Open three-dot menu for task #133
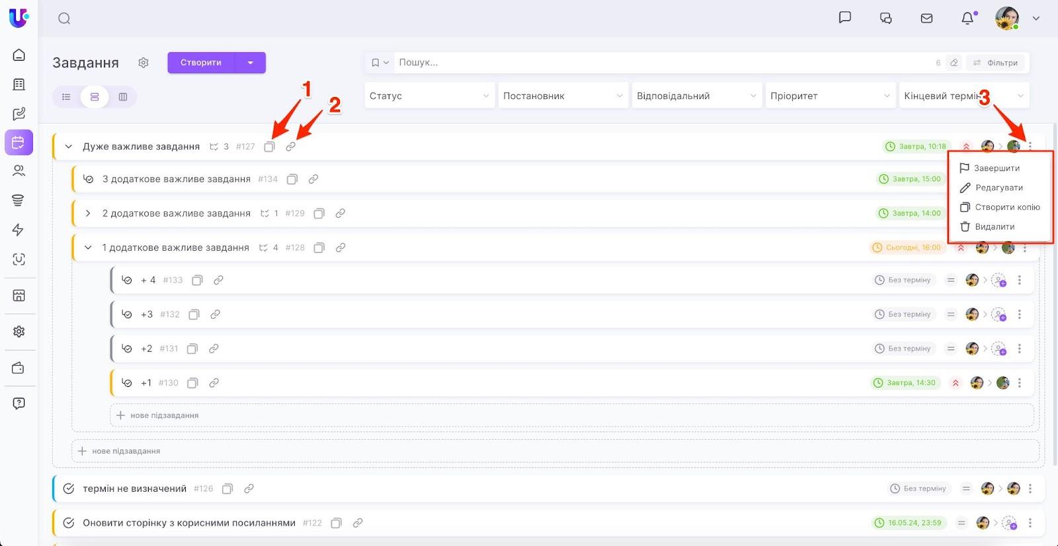1058x546 pixels. click(1020, 280)
